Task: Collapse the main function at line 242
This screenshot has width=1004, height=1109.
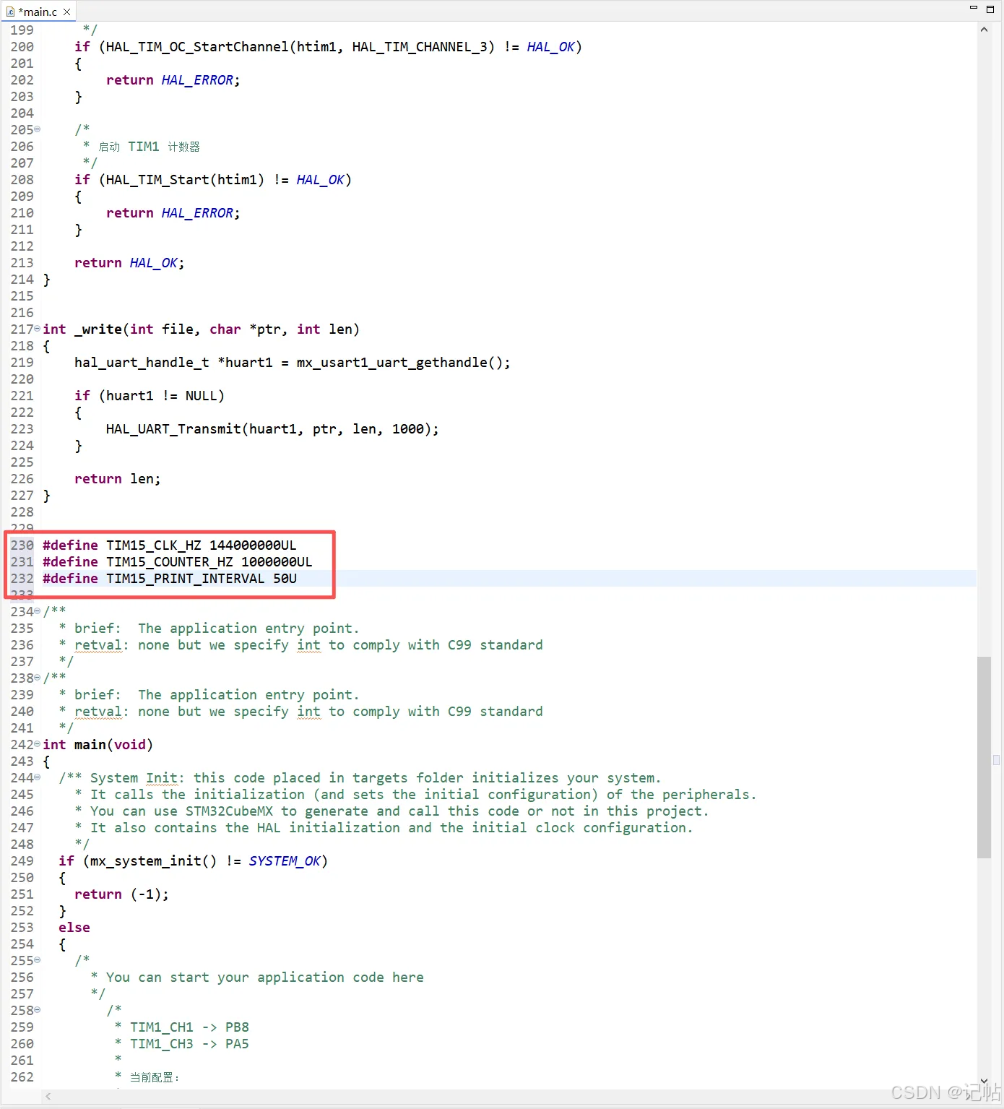Action: point(38,744)
